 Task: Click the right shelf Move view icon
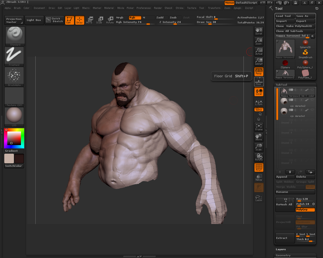tap(259, 137)
